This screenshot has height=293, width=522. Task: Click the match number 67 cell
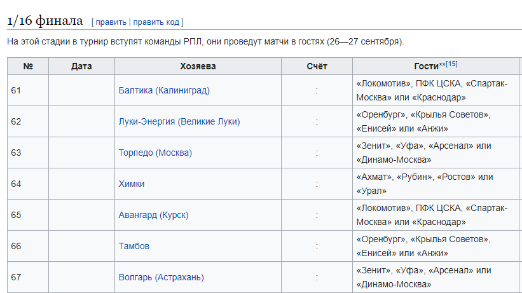(28, 277)
